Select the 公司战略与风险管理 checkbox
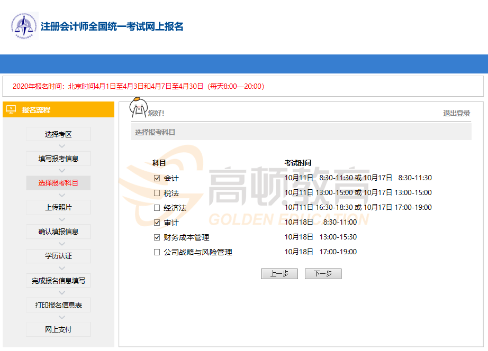The image size is (488, 351). (x=157, y=252)
